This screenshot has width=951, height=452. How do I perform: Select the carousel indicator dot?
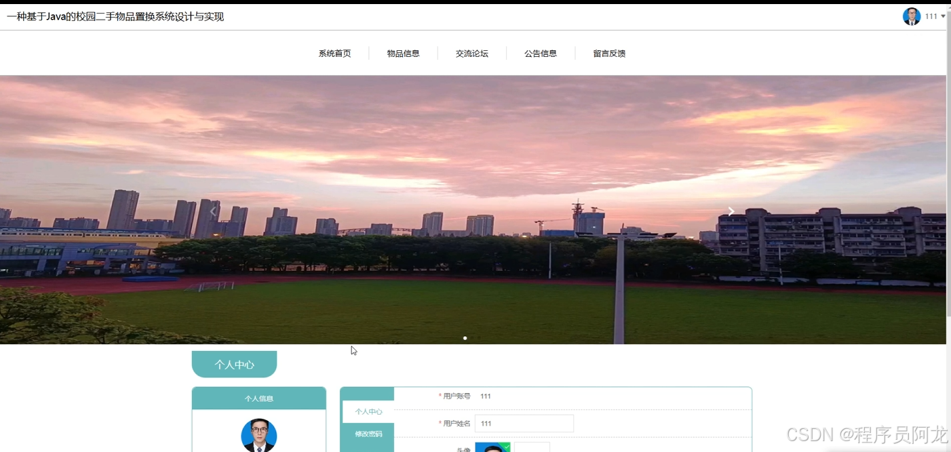[465, 337]
